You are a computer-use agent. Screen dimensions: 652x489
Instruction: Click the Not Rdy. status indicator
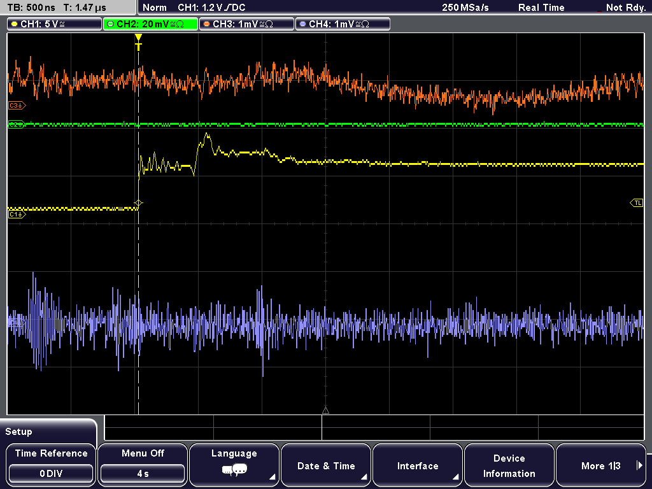tap(625, 8)
